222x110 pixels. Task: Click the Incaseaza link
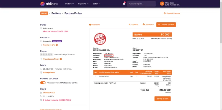pyautogui.click(x=95, y=25)
